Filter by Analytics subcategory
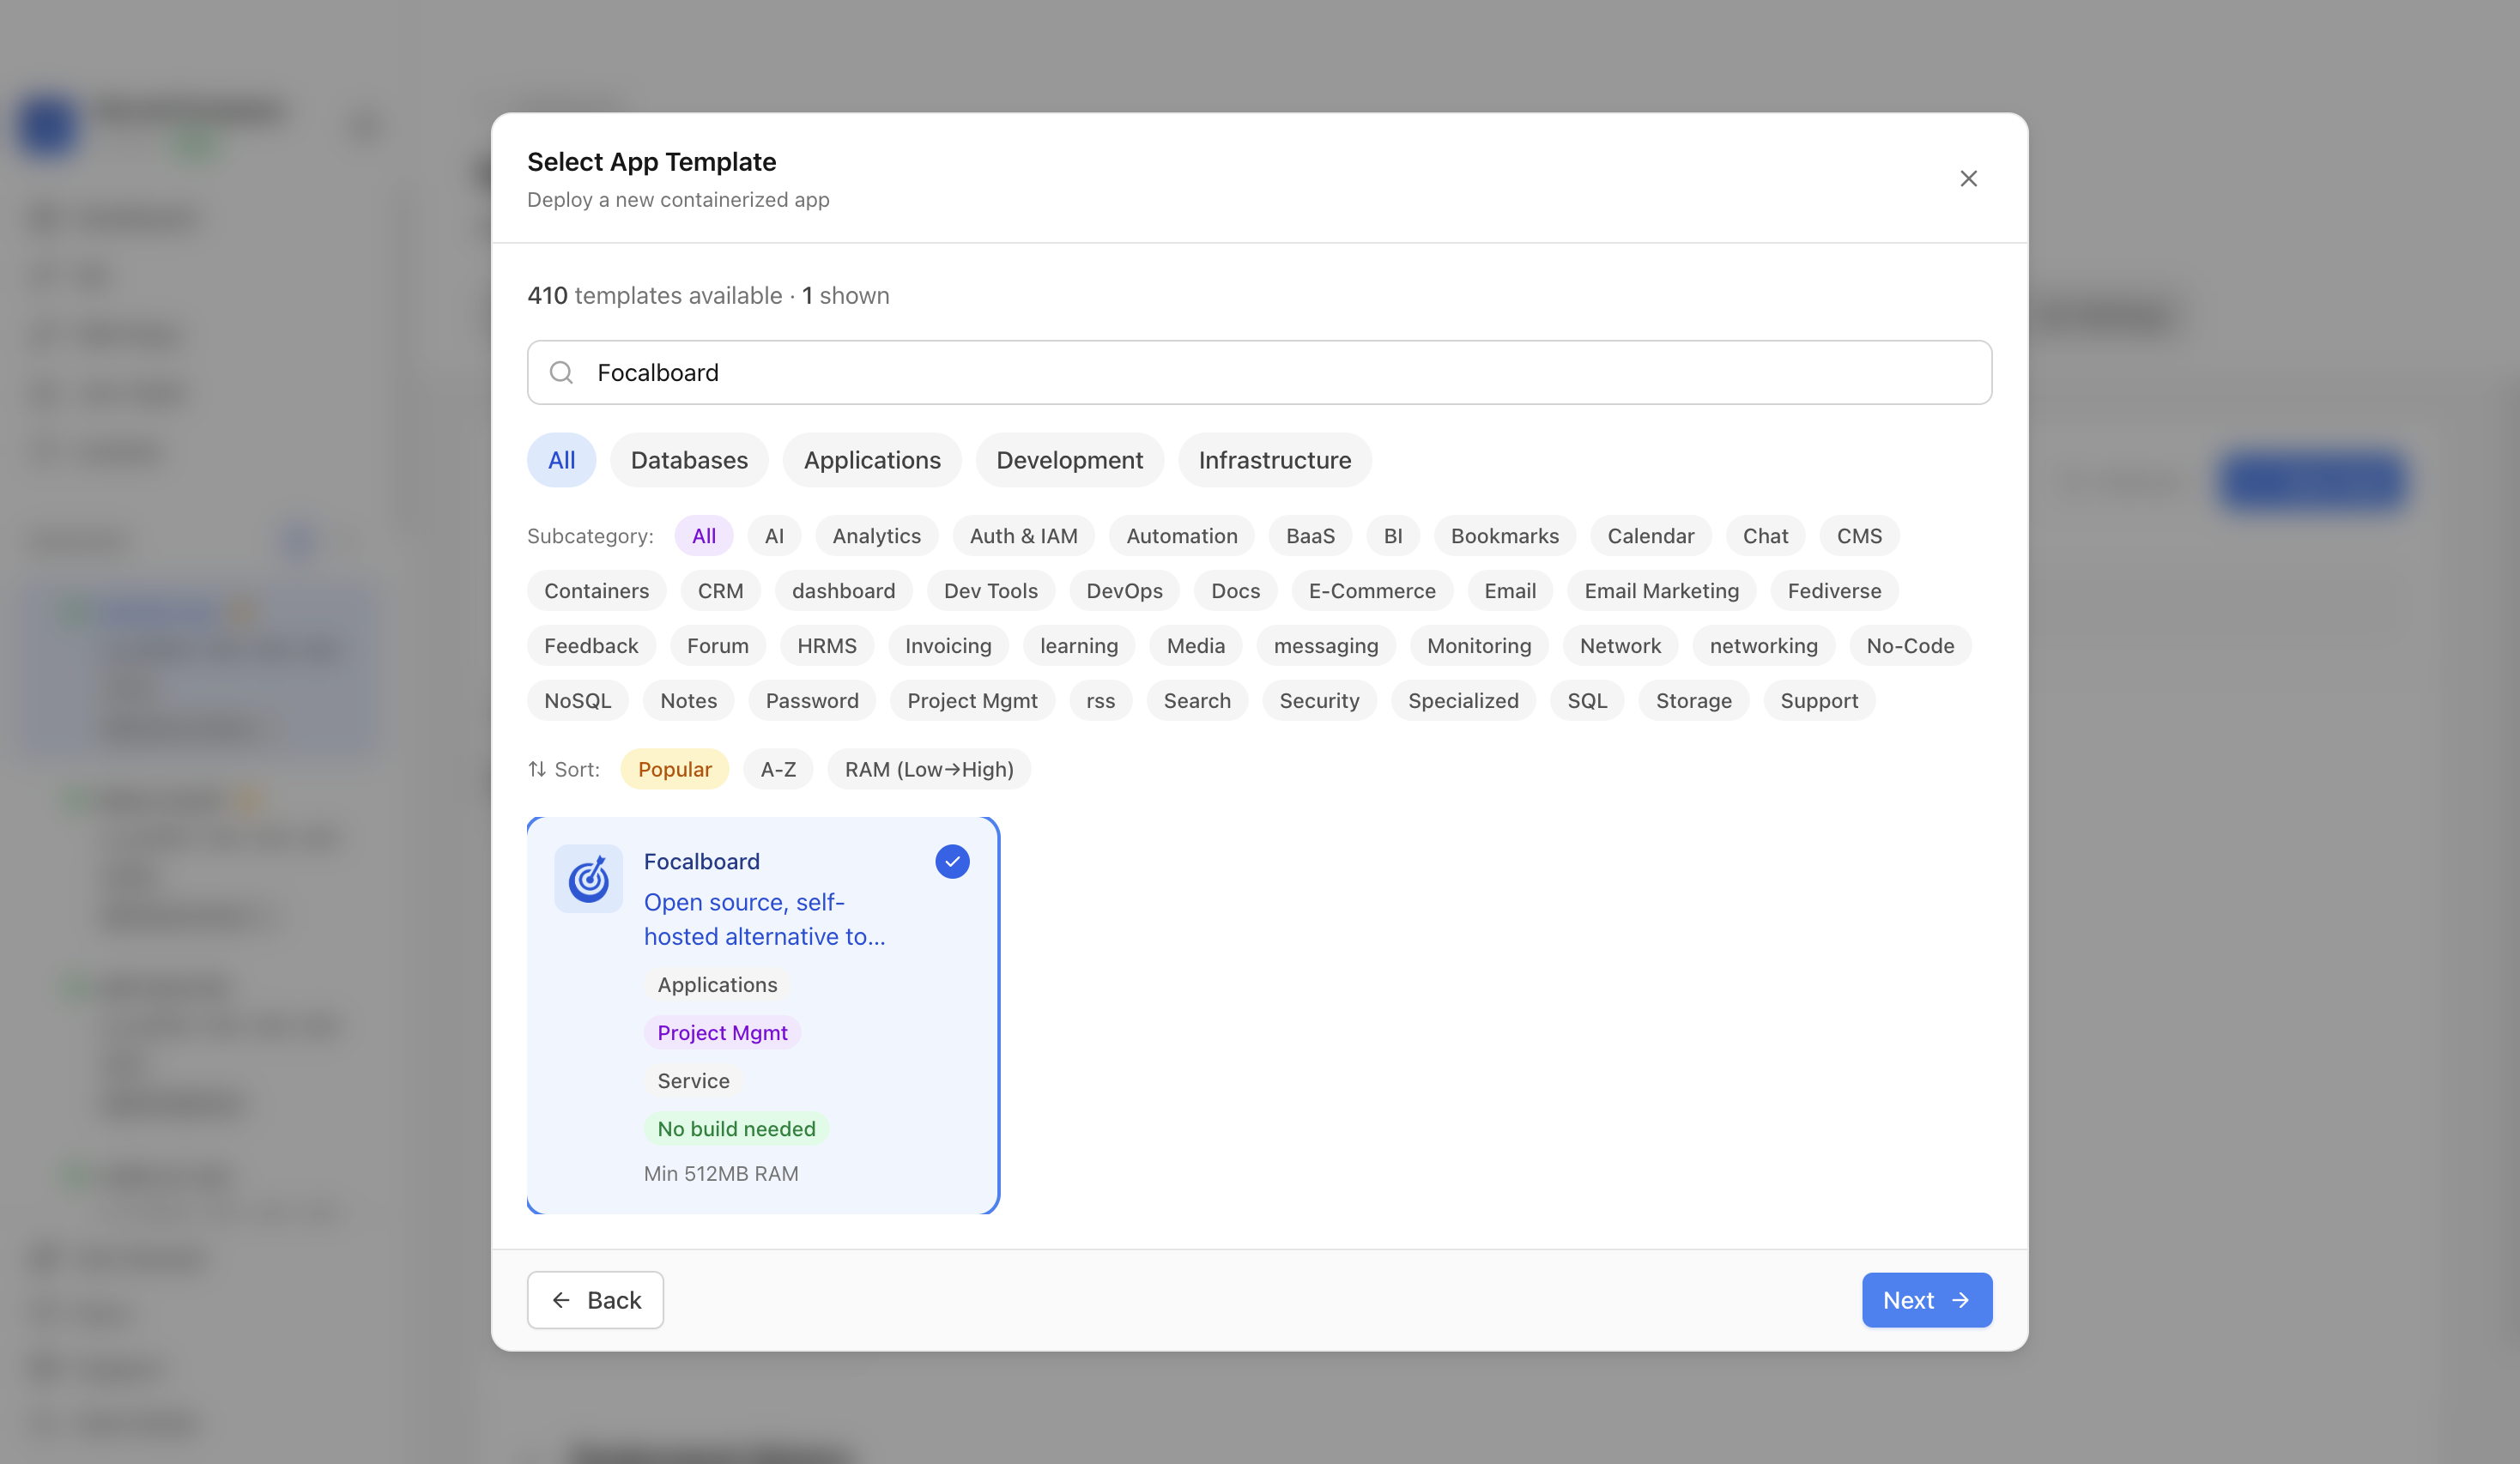The height and width of the screenshot is (1464, 2520). click(x=876, y=536)
